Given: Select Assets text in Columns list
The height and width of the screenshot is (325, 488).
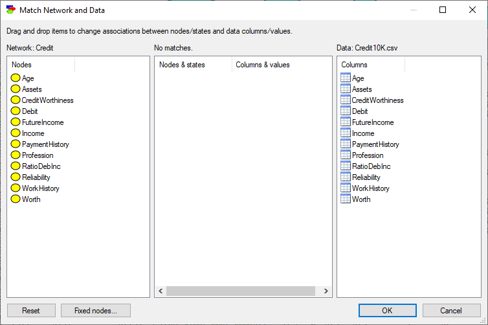Looking at the screenshot, I should [x=362, y=89].
